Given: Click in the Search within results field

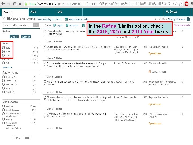Looking at the screenshot, I should 17,25.
